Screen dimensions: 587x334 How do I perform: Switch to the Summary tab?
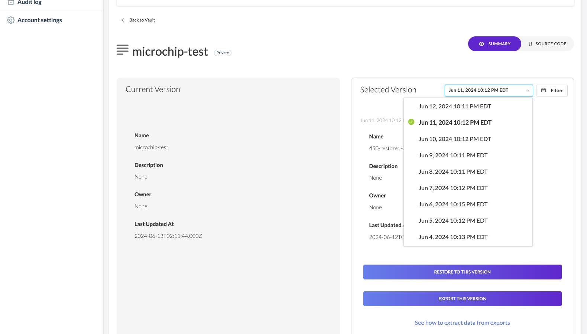[494, 44]
